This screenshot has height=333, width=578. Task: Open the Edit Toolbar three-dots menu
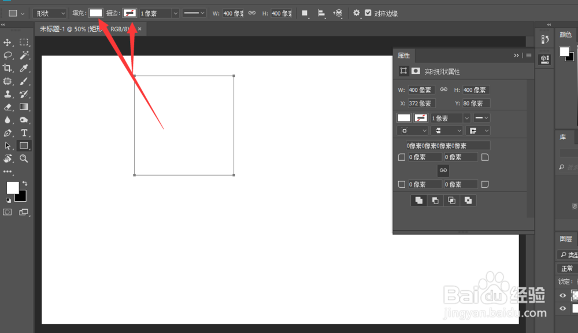click(8, 172)
